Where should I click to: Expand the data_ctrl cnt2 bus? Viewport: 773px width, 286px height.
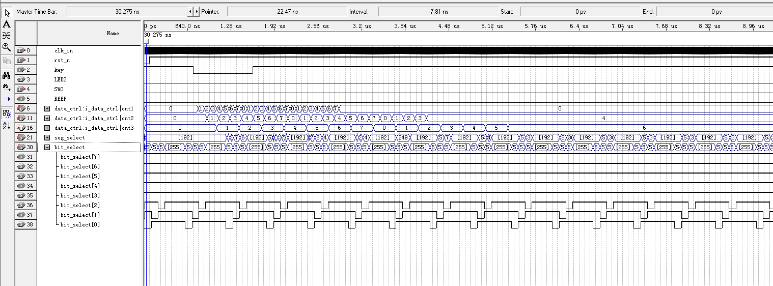47,118
